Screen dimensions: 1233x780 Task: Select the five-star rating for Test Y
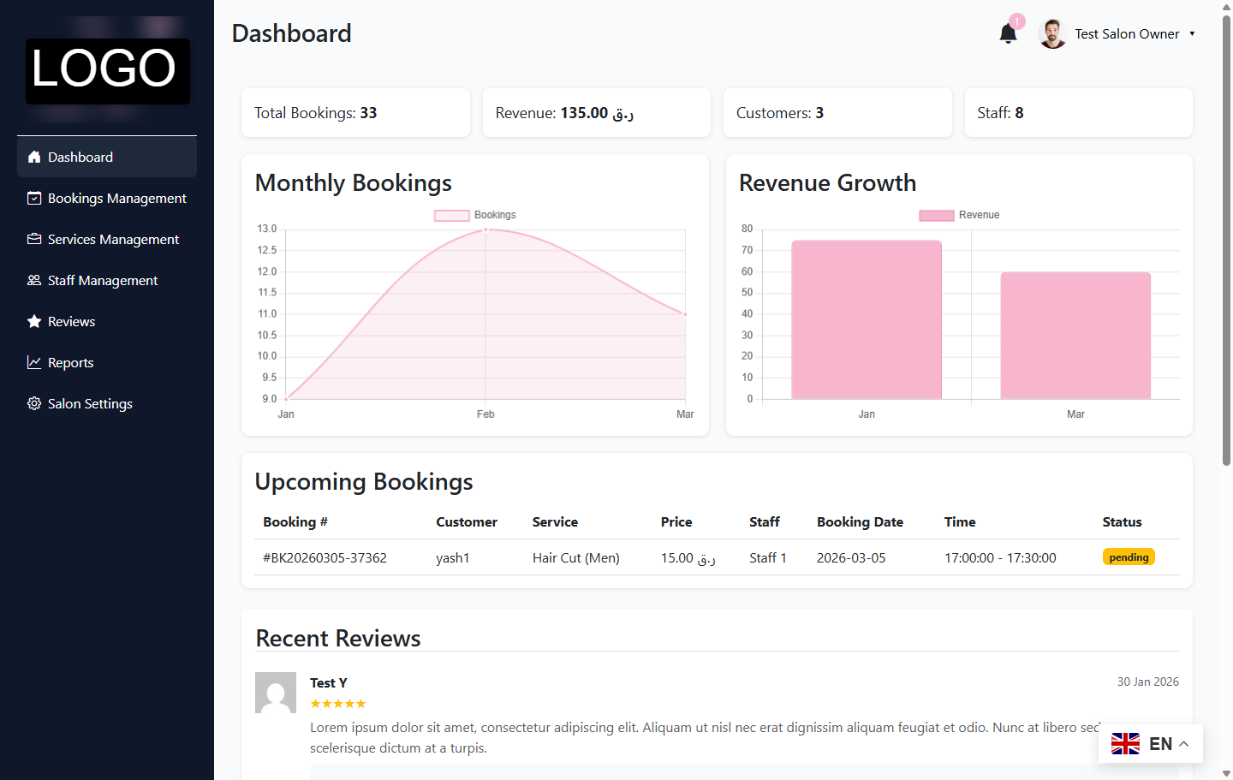click(x=338, y=703)
